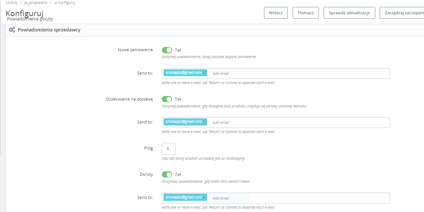The image size is (424, 212).
Task: Go to Moduły in the breadcrumb
Action: pyautogui.click(x=12, y=3)
